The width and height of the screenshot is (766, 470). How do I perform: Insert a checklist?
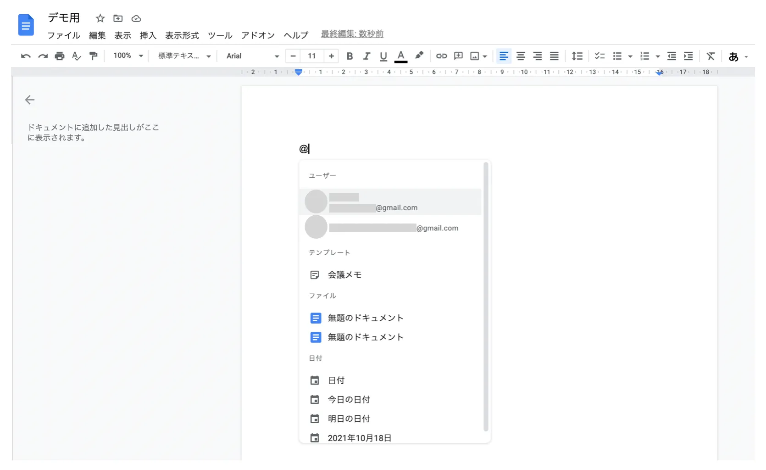pyautogui.click(x=600, y=56)
